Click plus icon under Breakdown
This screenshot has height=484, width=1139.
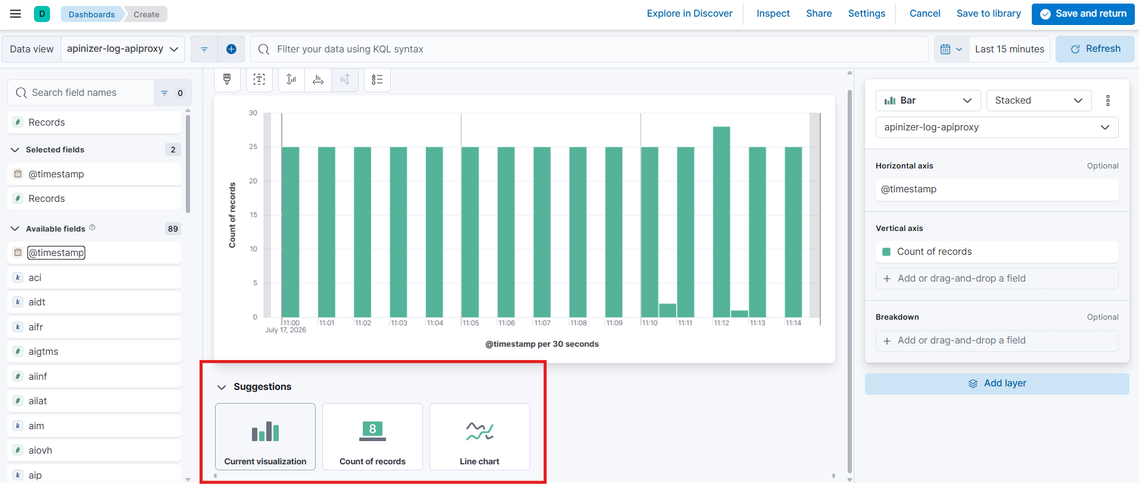pyautogui.click(x=887, y=341)
